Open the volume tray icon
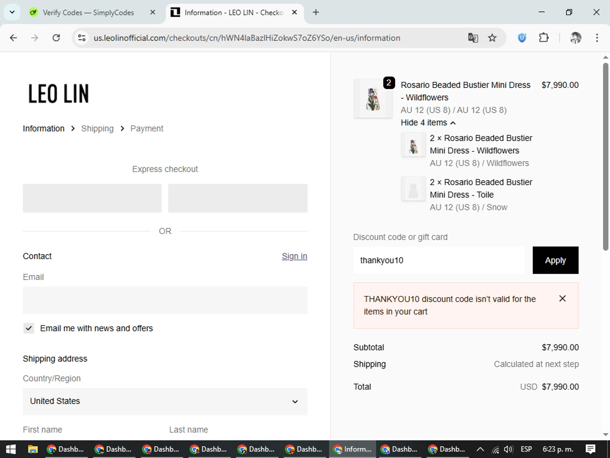The width and height of the screenshot is (610, 458). tap(508, 449)
